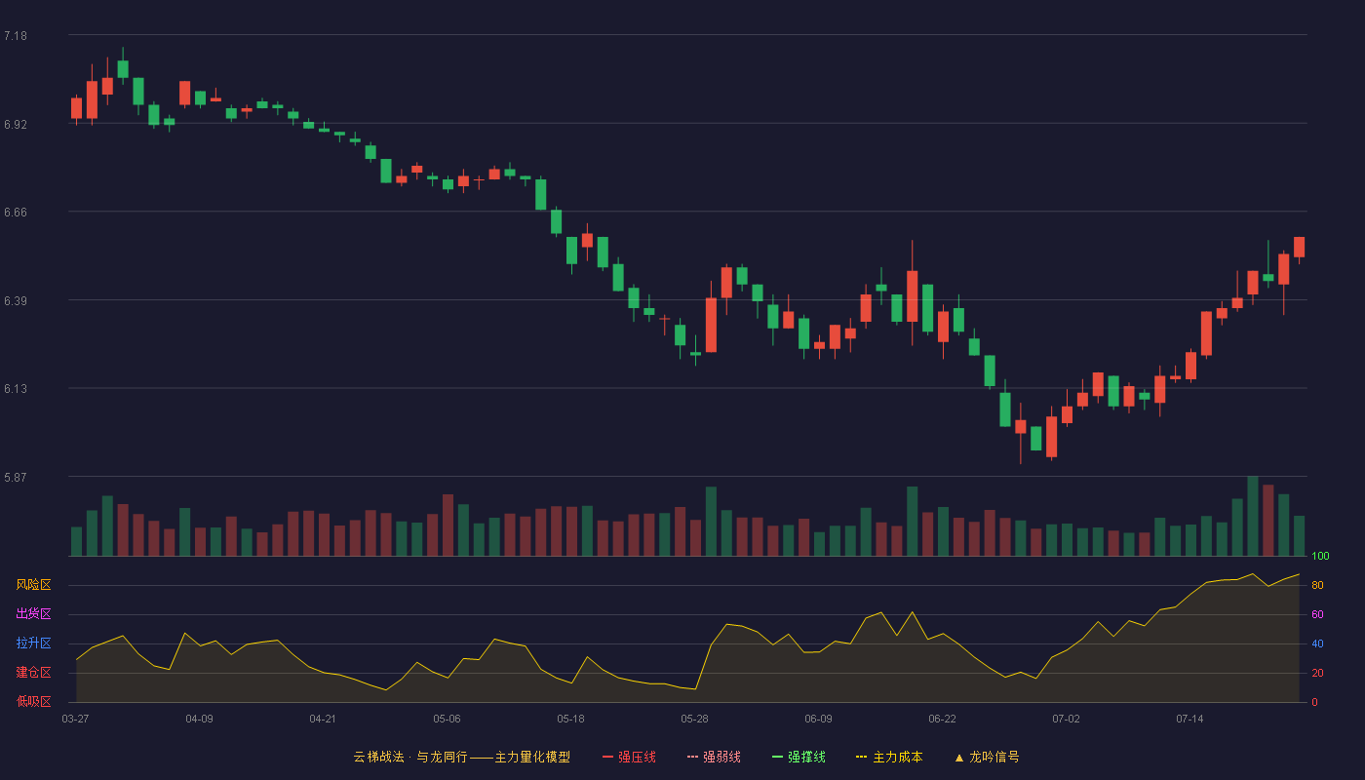
Task: Click the 06-09 date axis label
Action: 818,719
